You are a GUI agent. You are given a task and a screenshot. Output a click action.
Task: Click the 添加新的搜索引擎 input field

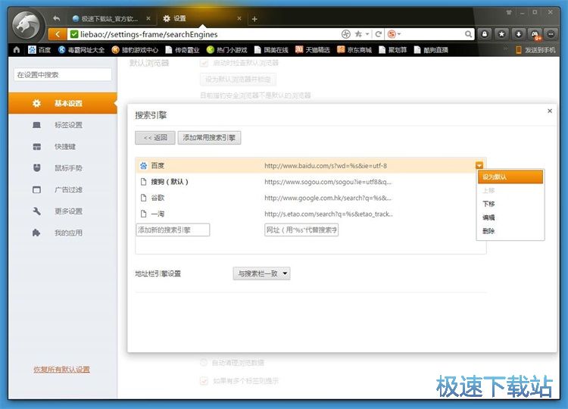click(173, 229)
